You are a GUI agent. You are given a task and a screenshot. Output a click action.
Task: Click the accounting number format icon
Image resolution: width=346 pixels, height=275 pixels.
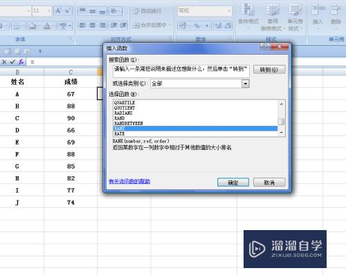click(182, 26)
